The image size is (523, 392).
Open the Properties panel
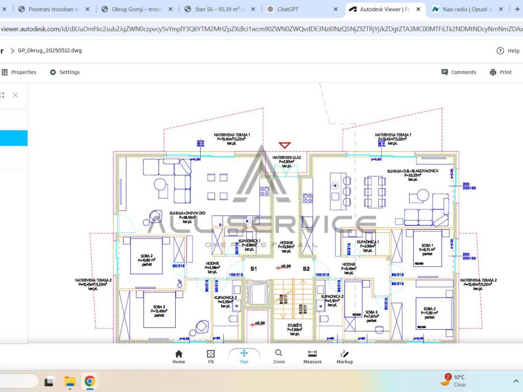19,72
